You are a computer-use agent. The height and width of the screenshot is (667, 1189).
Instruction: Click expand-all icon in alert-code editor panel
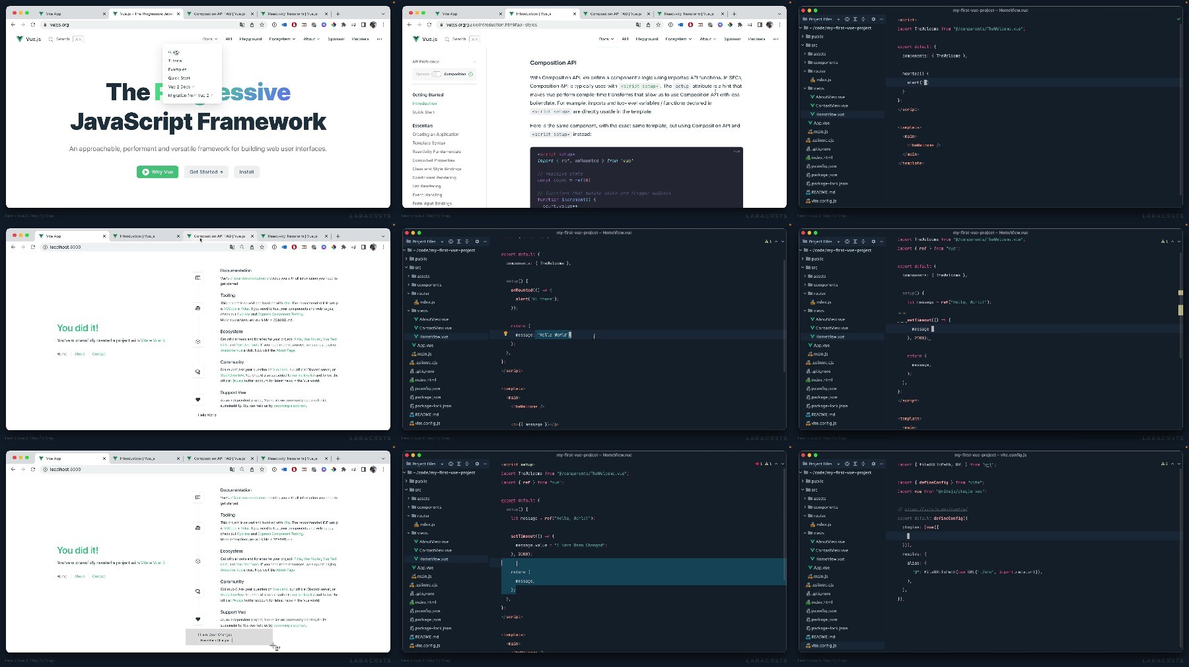855,19
